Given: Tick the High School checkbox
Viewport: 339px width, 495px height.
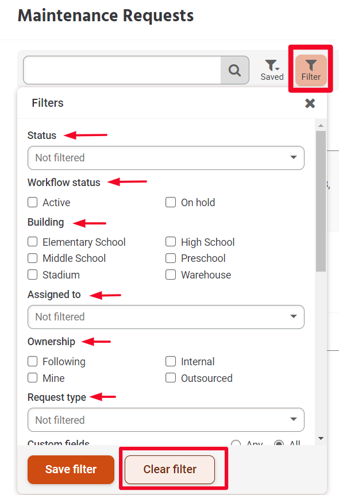Looking at the screenshot, I should click(x=171, y=242).
